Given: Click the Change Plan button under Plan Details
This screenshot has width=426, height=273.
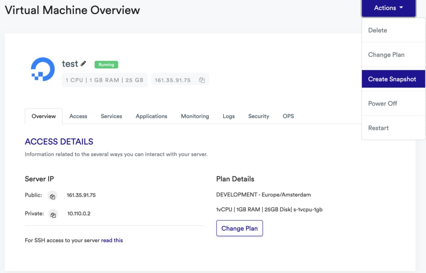Looking at the screenshot, I should coord(239,228).
